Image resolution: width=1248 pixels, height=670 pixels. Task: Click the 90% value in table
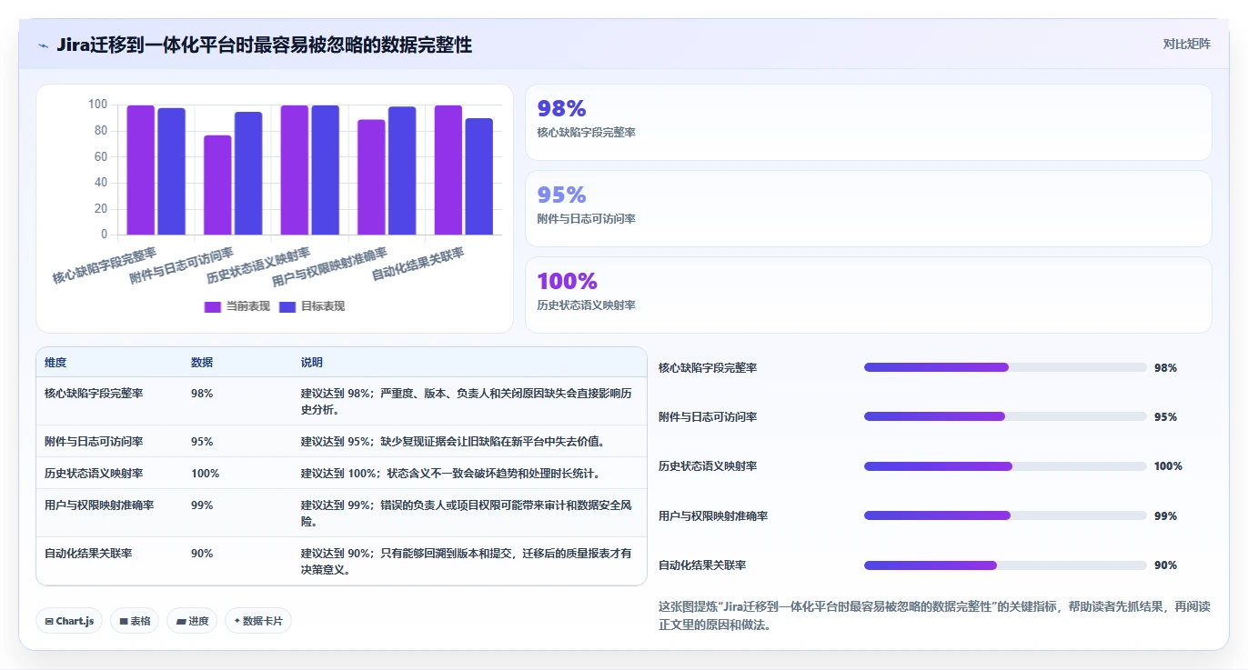pos(202,553)
